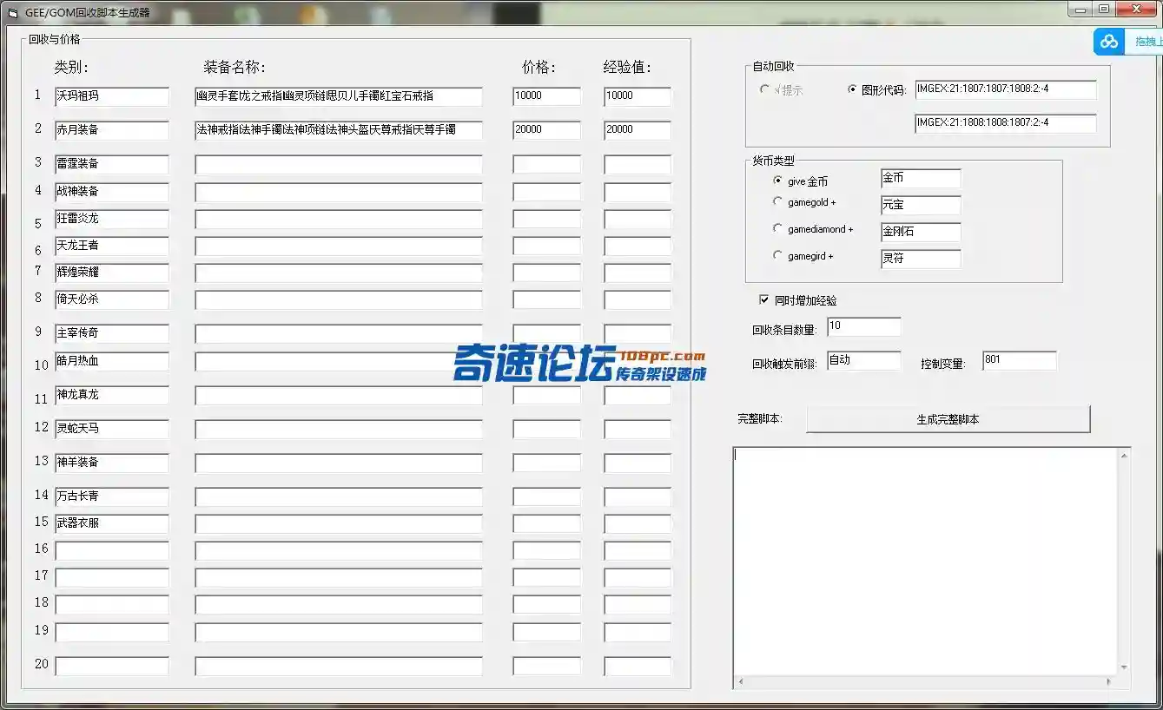Click row 1 price field showing 10000
This screenshot has width=1163, height=710.
point(547,96)
